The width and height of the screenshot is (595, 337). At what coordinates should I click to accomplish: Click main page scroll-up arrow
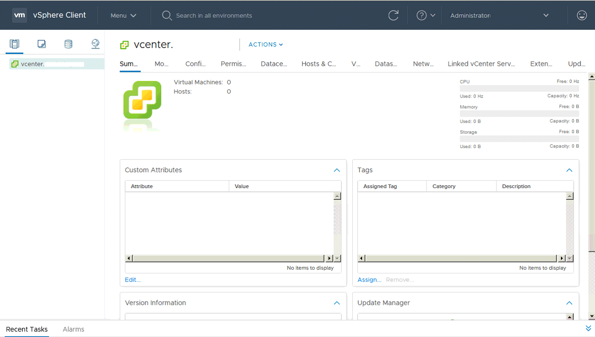pyautogui.click(x=592, y=76)
